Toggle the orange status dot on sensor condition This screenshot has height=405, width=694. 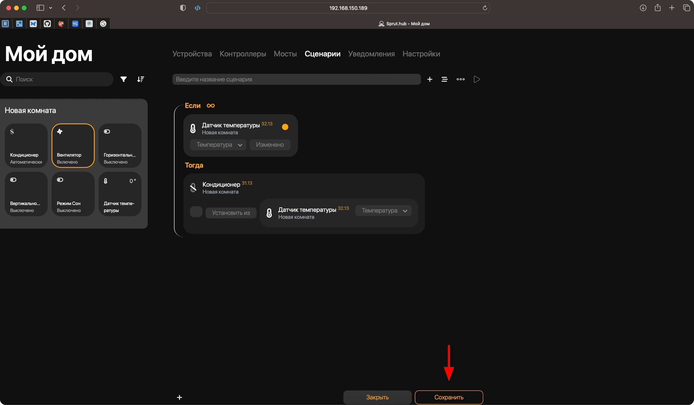pyautogui.click(x=285, y=127)
